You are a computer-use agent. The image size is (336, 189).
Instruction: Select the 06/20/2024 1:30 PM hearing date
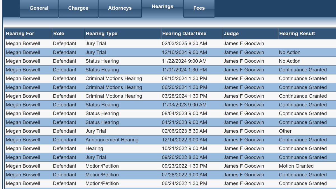[x=184, y=87]
